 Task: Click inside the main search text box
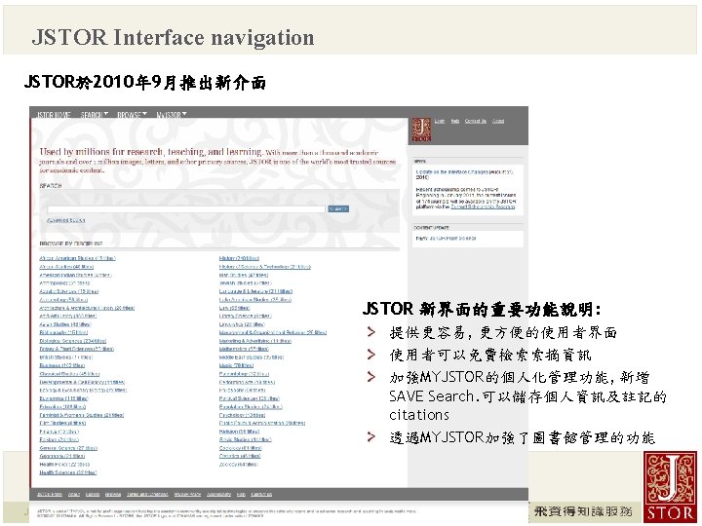pos(186,208)
